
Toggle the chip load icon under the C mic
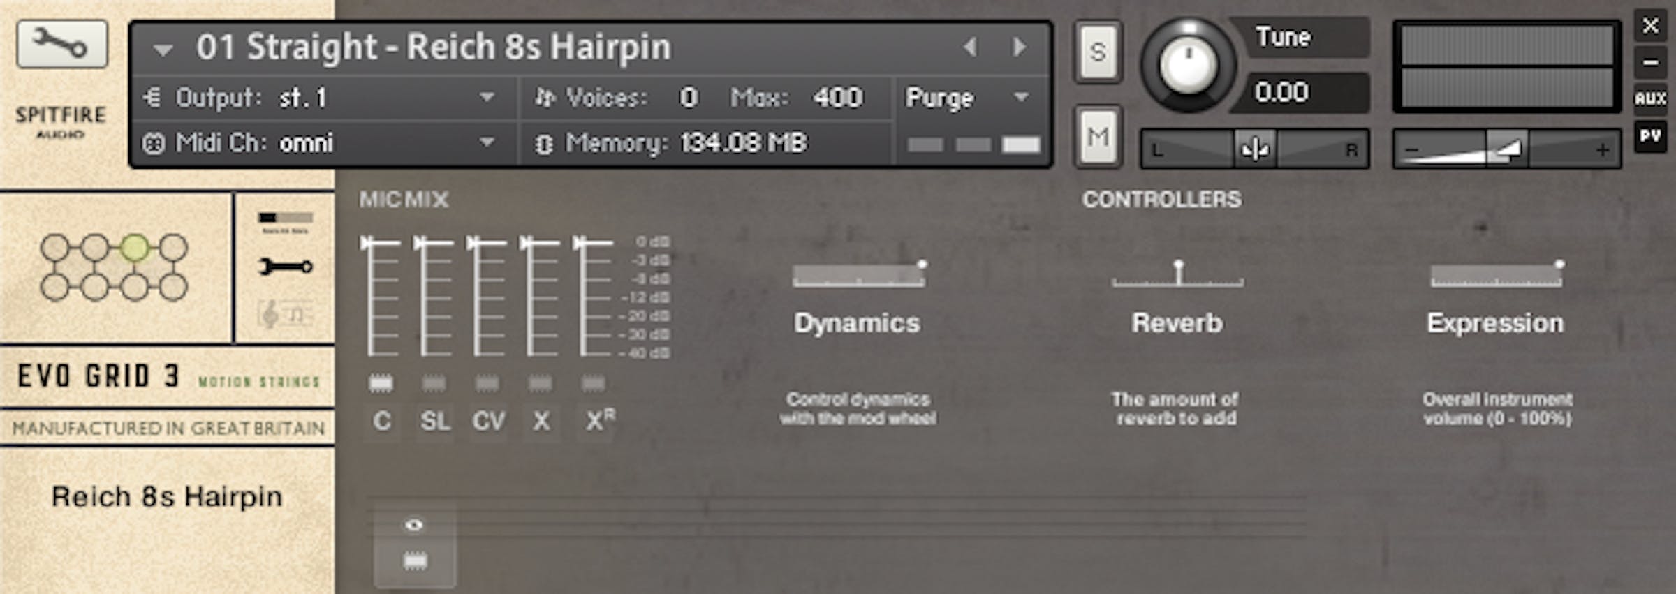(381, 383)
